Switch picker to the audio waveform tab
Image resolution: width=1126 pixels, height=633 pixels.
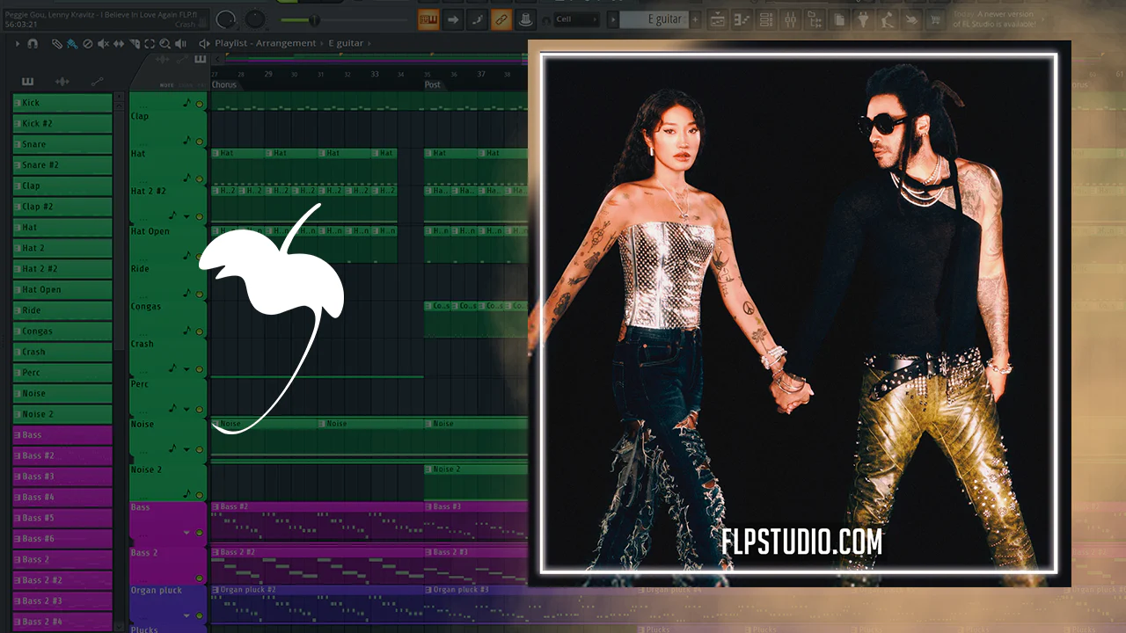62,82
